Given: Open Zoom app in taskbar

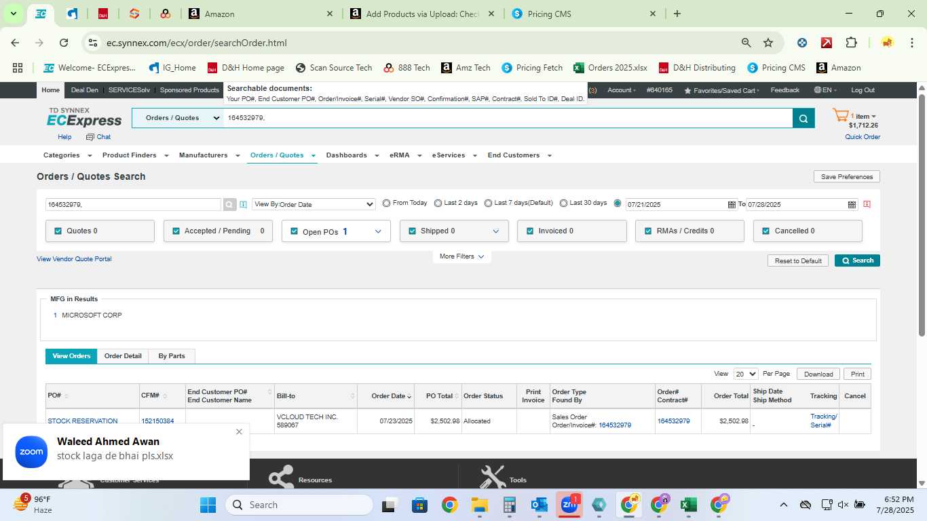Looking at the screenshot, I should click(x=569, y=505).
